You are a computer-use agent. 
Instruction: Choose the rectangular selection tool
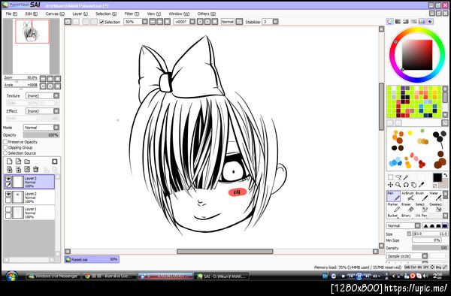pos(390,177)
